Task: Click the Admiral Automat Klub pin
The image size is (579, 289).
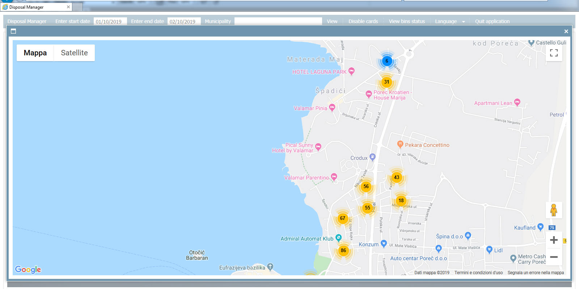Action: click(338, 238)
